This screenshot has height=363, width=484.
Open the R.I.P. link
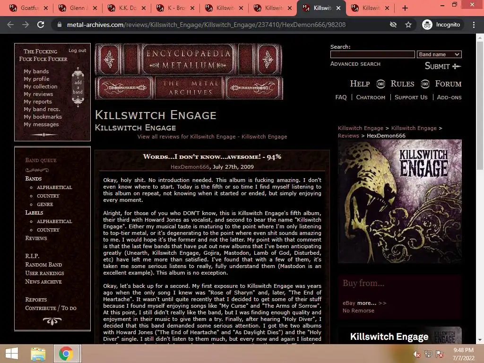point(32,256)
